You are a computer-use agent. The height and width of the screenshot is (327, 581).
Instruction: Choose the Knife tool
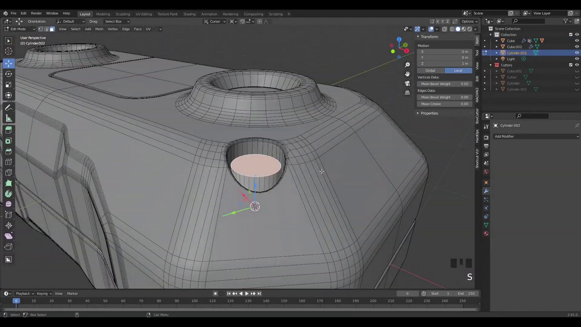8,172
